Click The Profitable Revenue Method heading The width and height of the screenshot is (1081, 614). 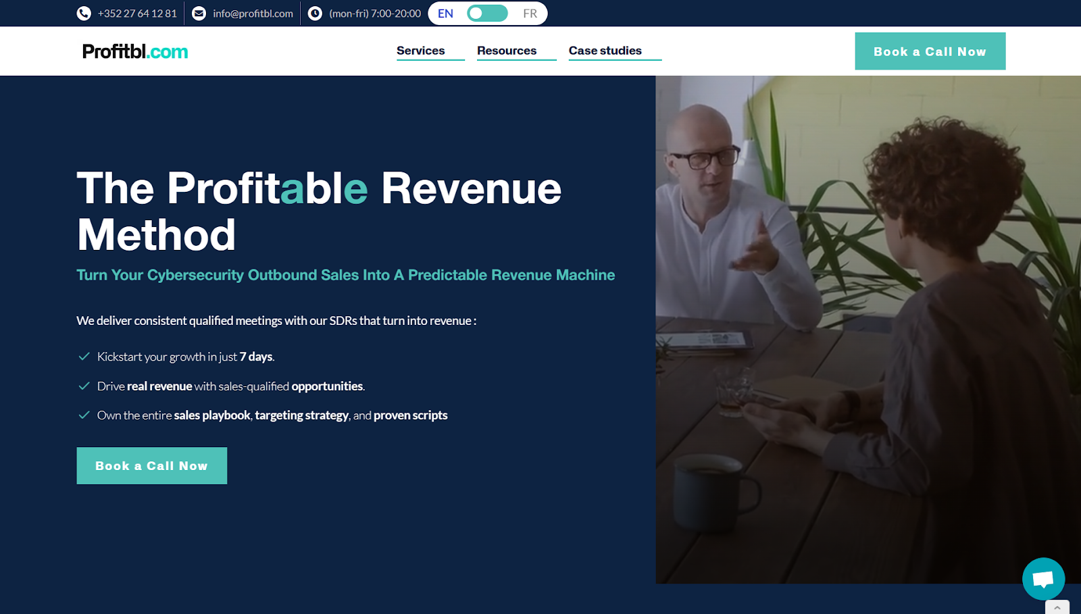[319, 211]
